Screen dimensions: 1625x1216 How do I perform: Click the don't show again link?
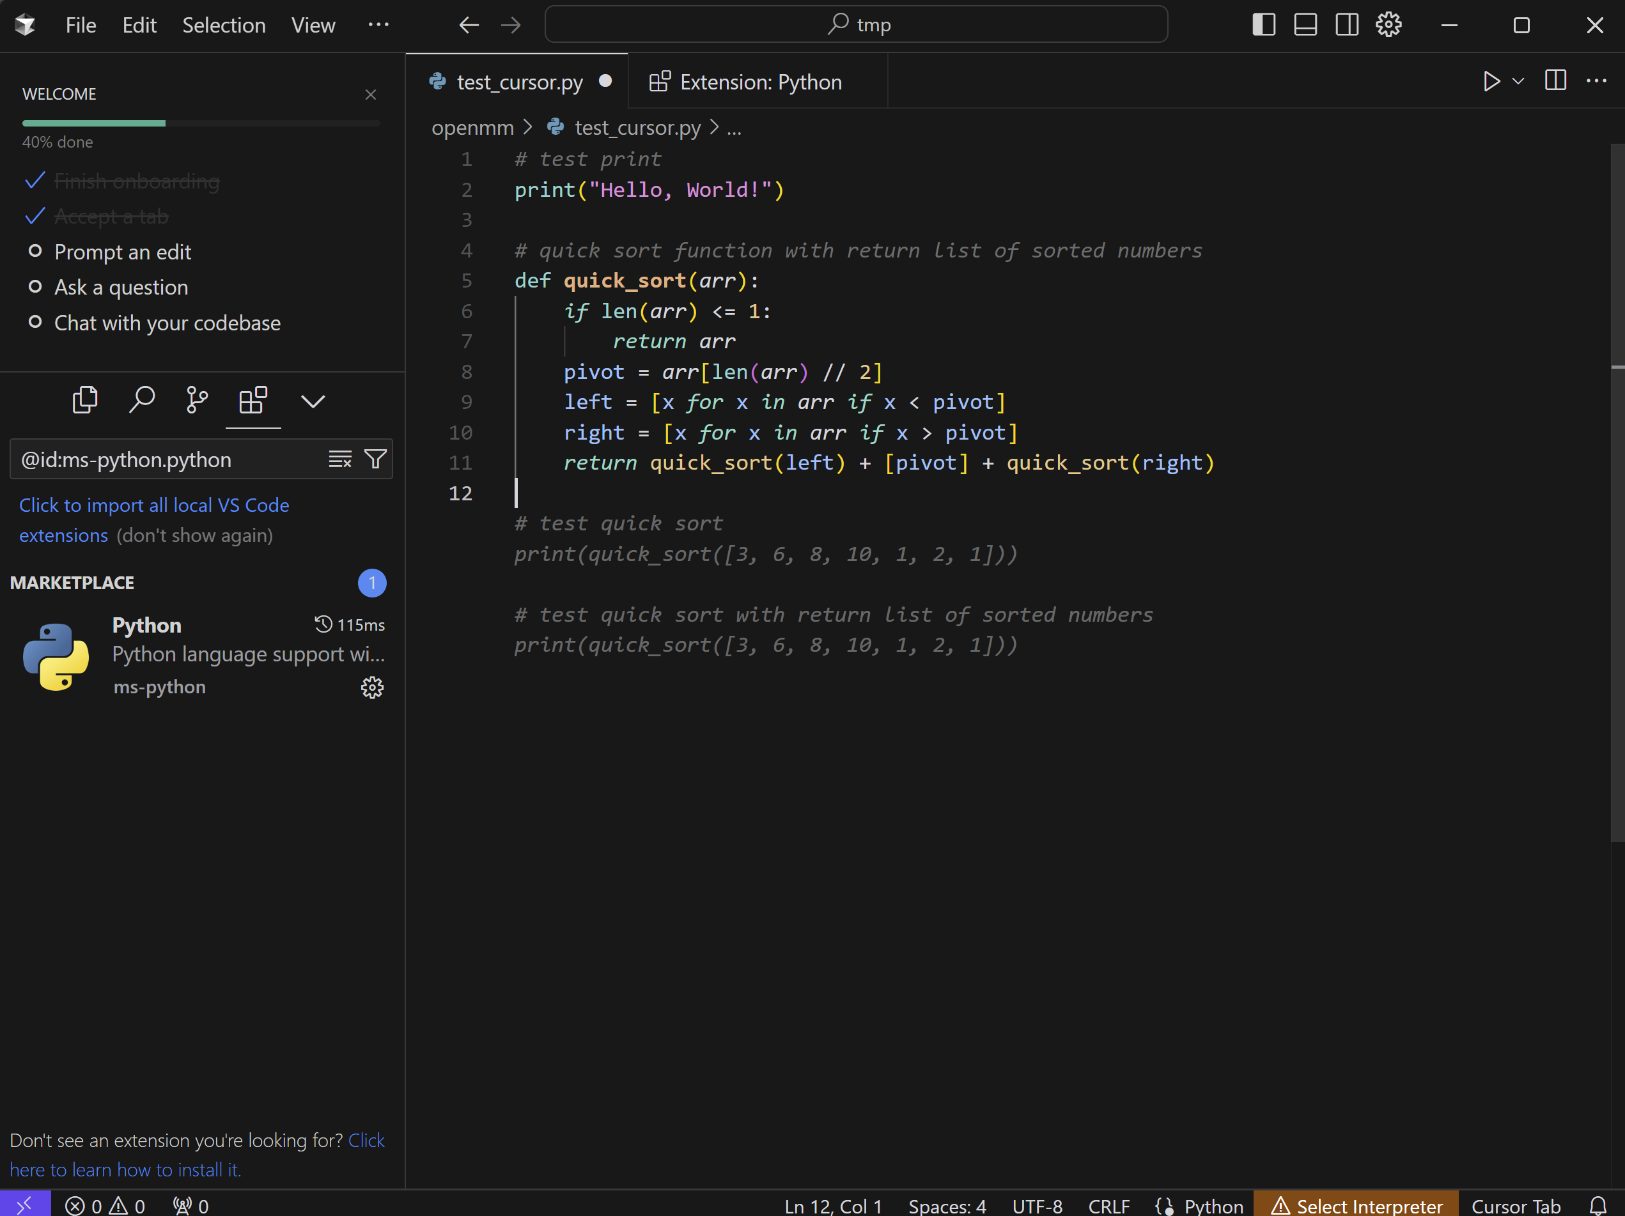(x=195, y=535)
